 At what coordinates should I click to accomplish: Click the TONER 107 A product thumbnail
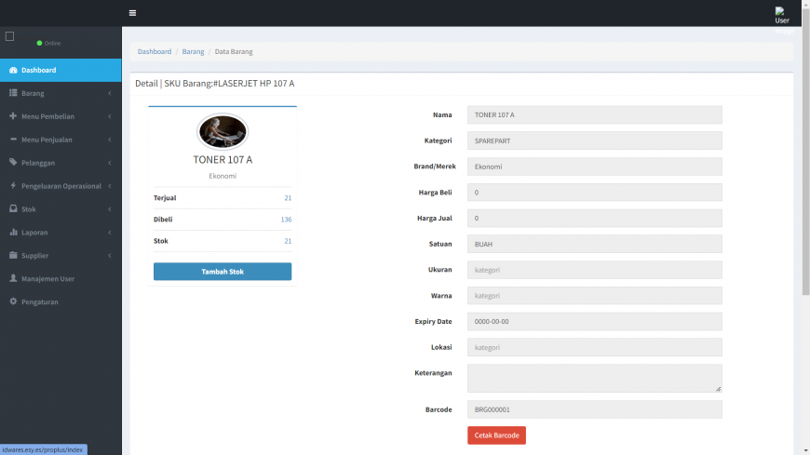click(x=223, y=132)
